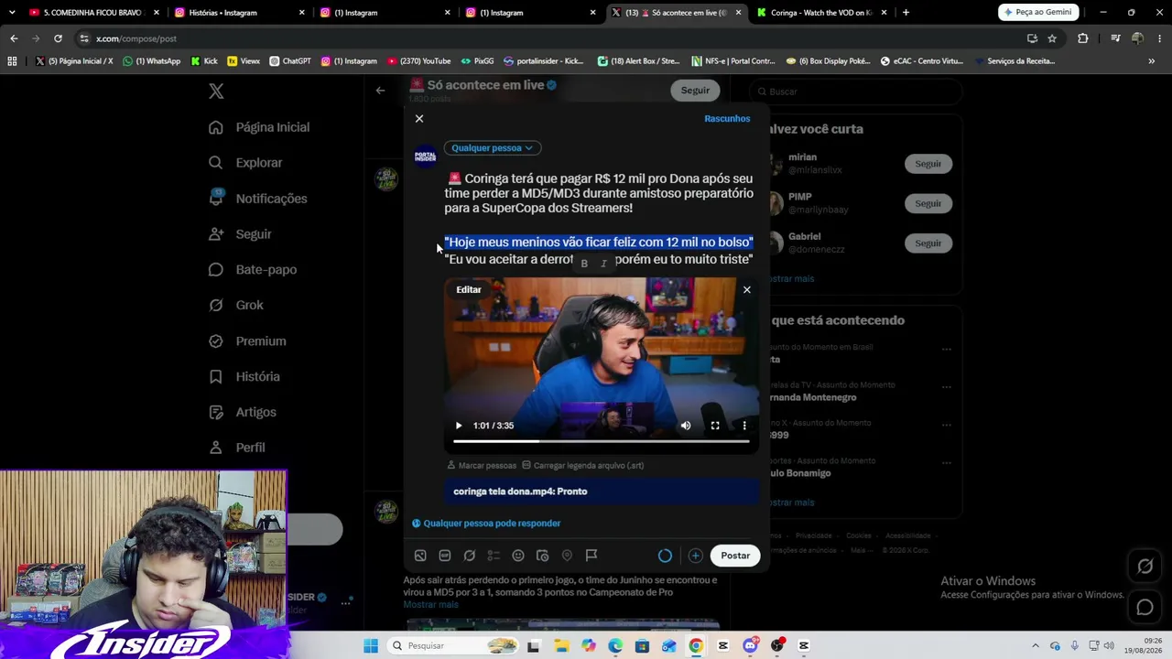Screen dimensions: 1172x659
Task: Follow PIMP with the Seguir button
Action: (928, 203)
